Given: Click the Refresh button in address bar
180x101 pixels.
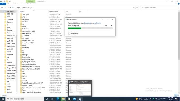Looking at the screenshot, I should coord(137,8).
